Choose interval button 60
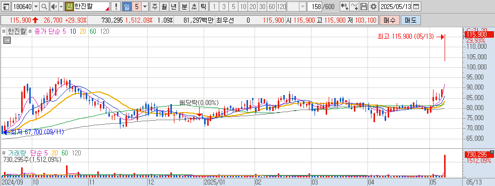The image size is (495, 186). pos(272,7)
